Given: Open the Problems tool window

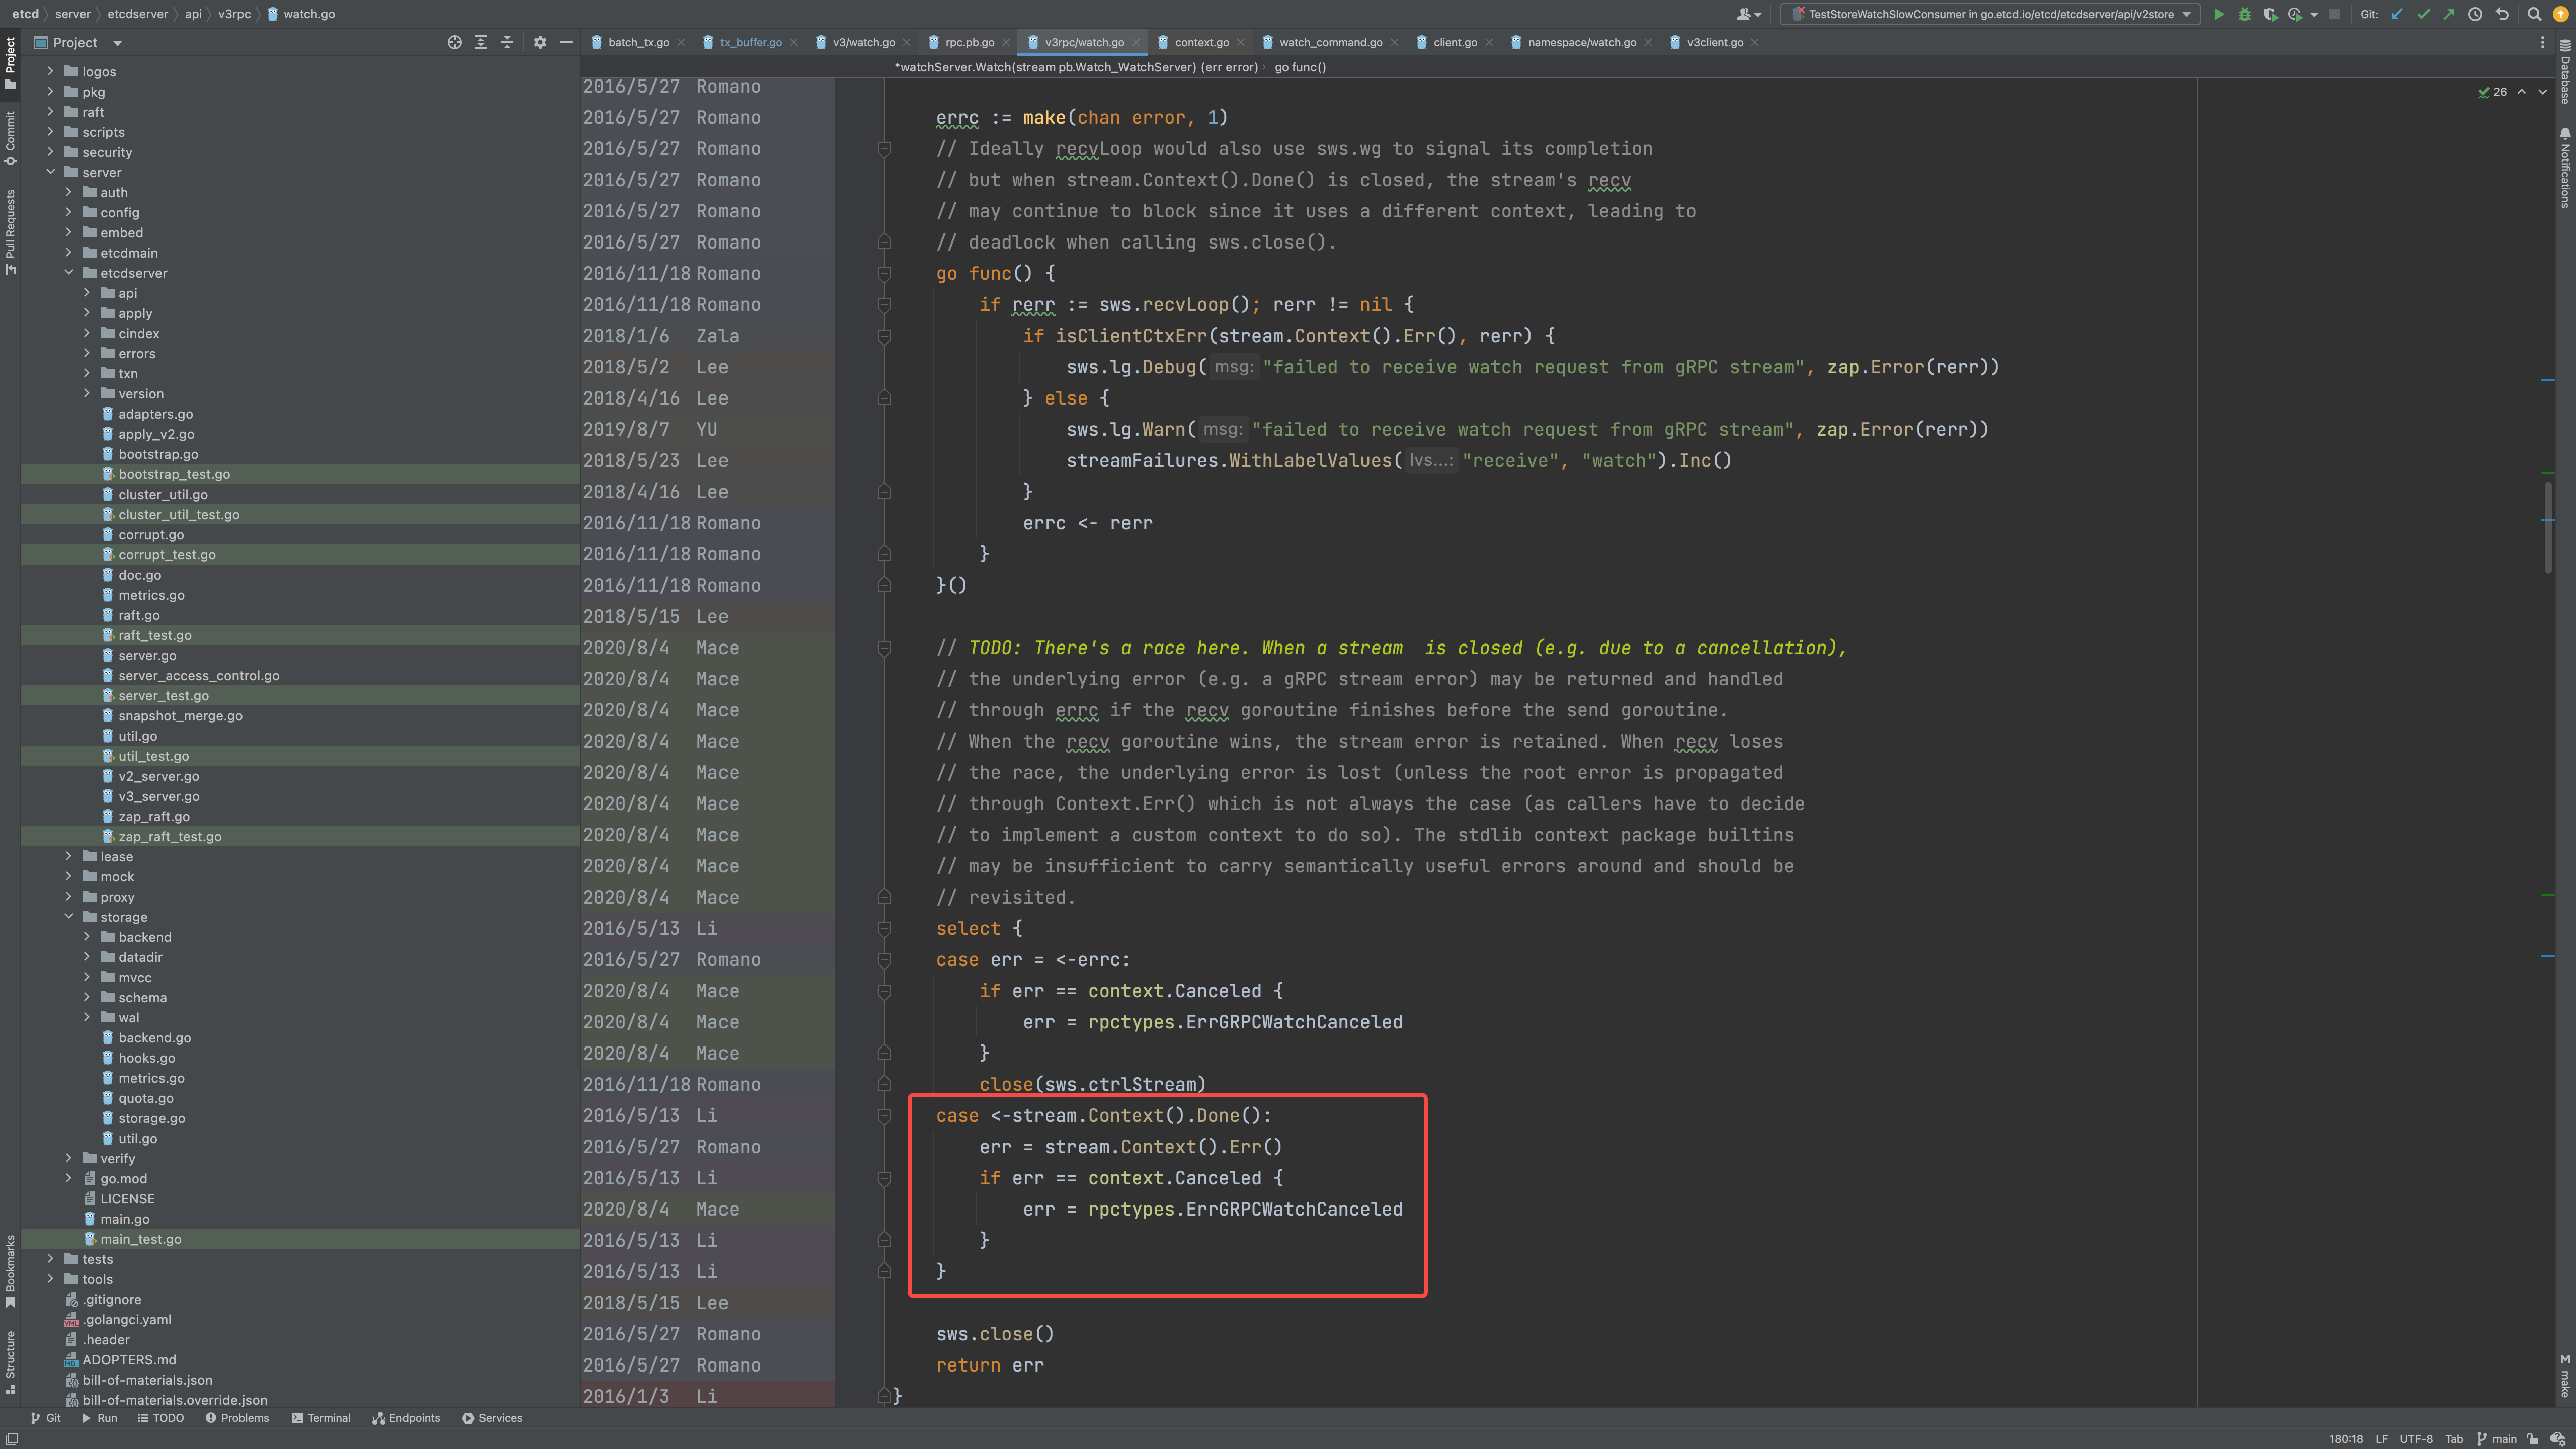Looking at the screenshot, I should tap(237, 1418).
